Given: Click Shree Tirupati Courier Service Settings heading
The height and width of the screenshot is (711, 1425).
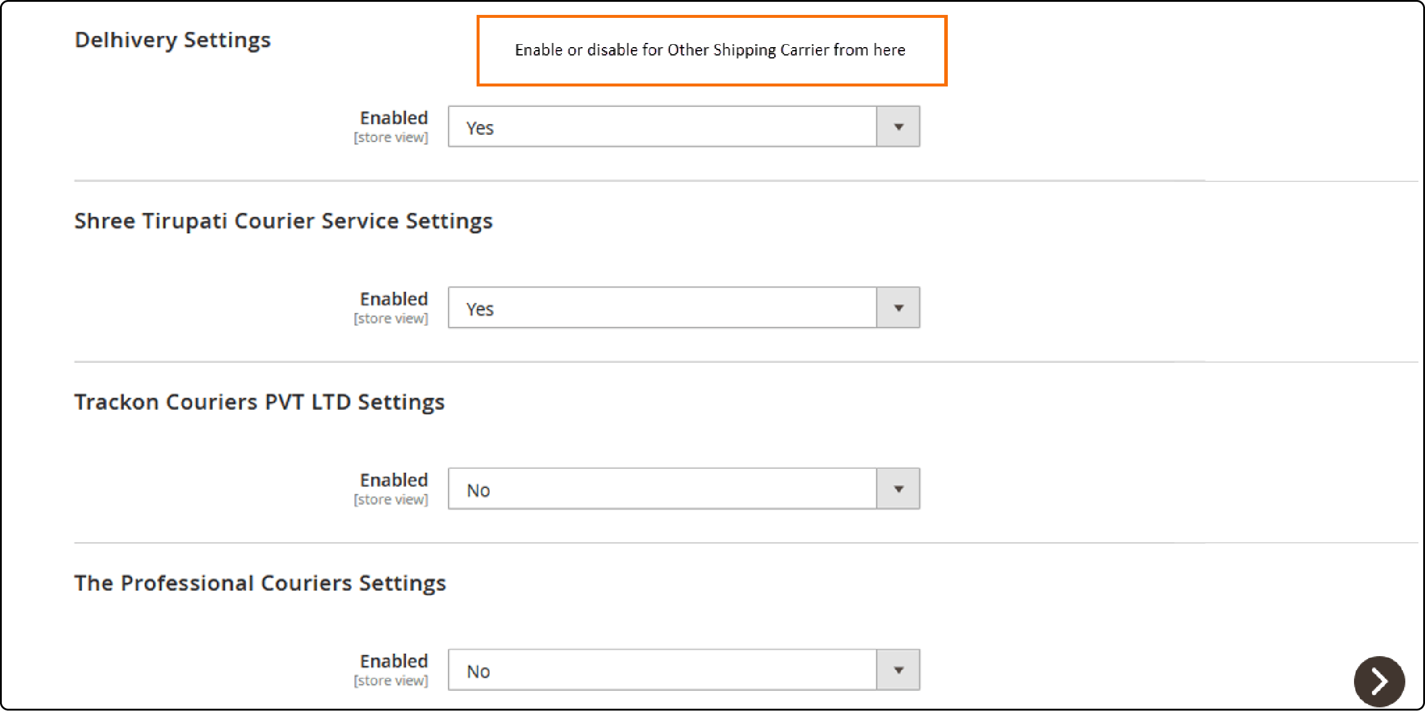Looking at the screenshot, I should tap(283, 221).
